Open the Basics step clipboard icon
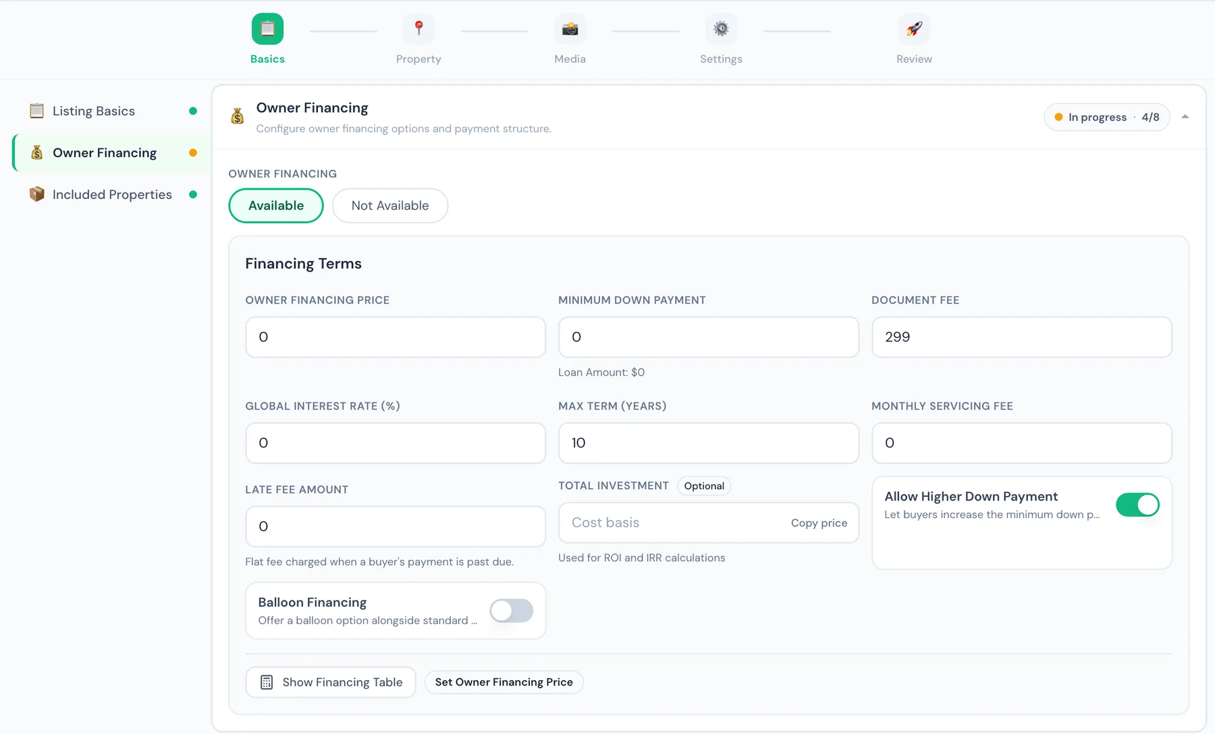Image resolution: width=1215 pixels, height=734 pixels. pyautogui.click(x=267, y=29)
